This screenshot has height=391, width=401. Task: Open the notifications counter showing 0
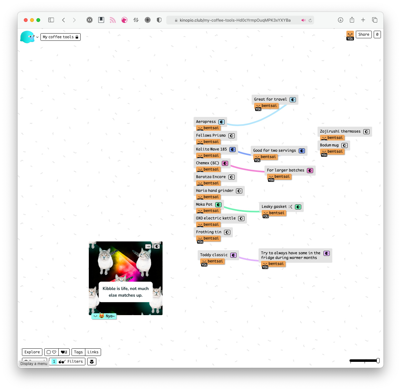377,34
